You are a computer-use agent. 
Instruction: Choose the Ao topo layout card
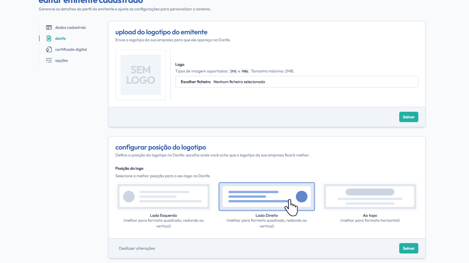(370, 197)
